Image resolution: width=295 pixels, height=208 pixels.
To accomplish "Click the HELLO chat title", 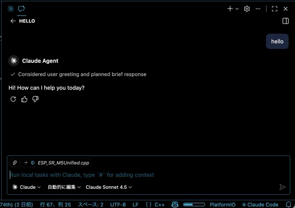I will 27,21.
